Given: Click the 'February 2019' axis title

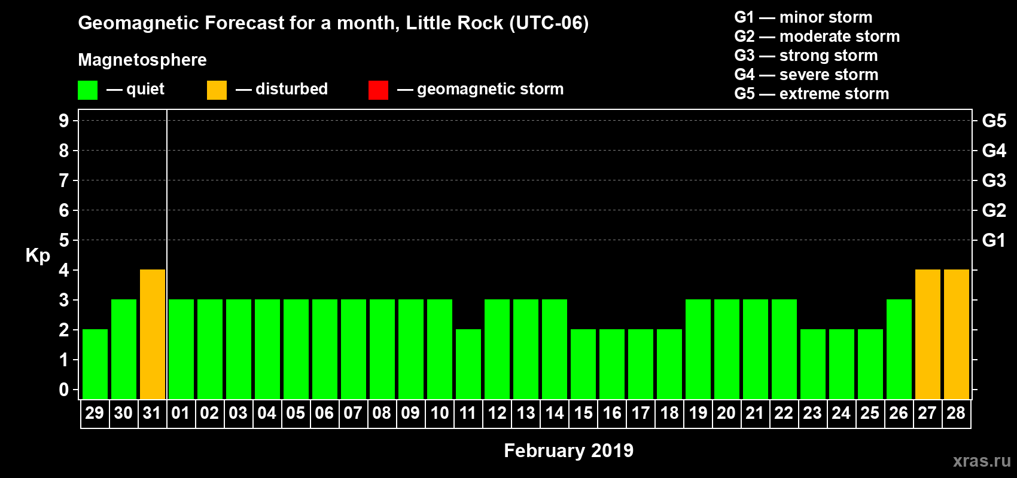Looking at the screenshot, I should (x=569, y=451).
